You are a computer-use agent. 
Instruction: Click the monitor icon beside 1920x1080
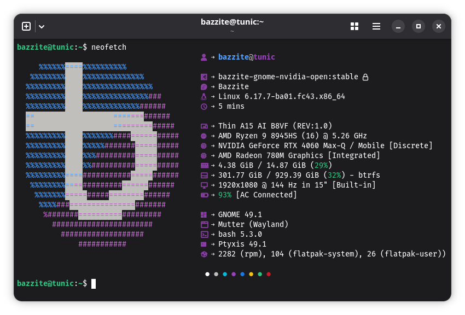point(204,185)
